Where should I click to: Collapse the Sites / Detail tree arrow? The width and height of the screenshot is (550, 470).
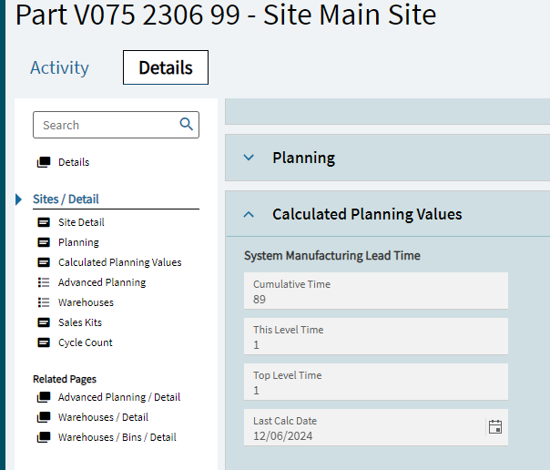(19, 199)
